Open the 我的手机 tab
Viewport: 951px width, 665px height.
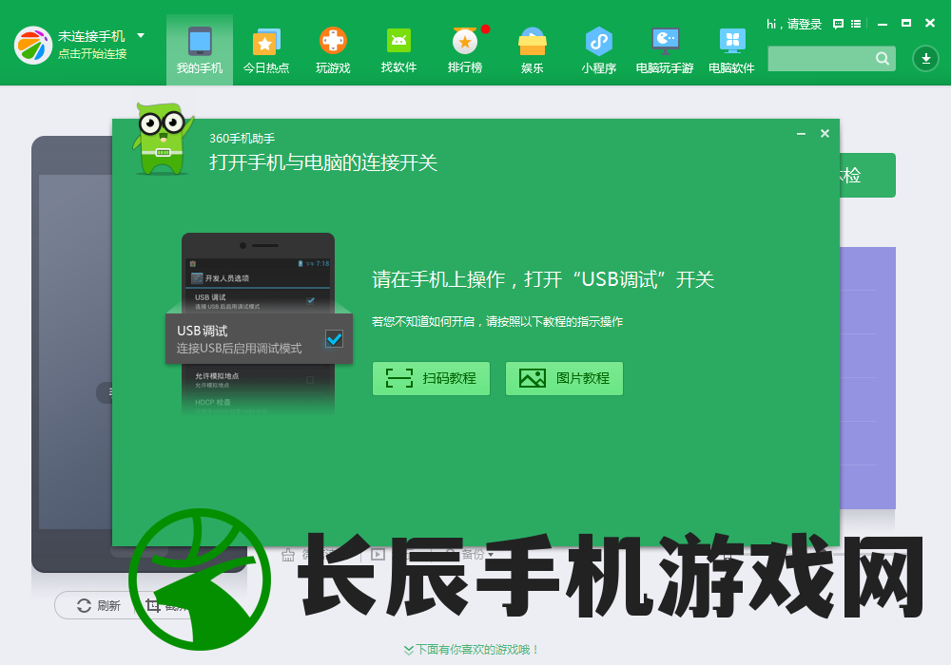[x=200, y=49]
